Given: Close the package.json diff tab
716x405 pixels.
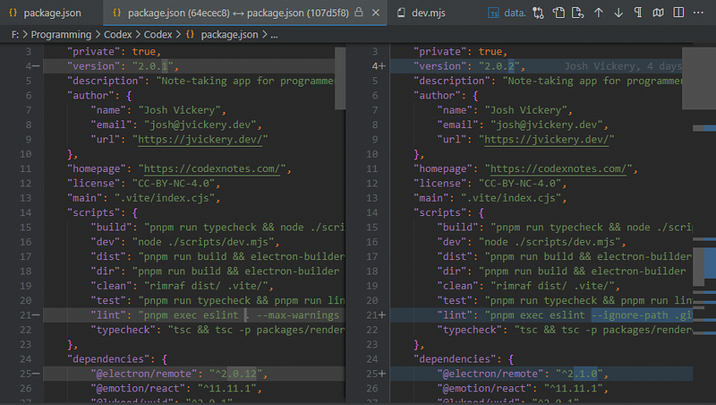Looking at the screenshot, I should point(377,13).
